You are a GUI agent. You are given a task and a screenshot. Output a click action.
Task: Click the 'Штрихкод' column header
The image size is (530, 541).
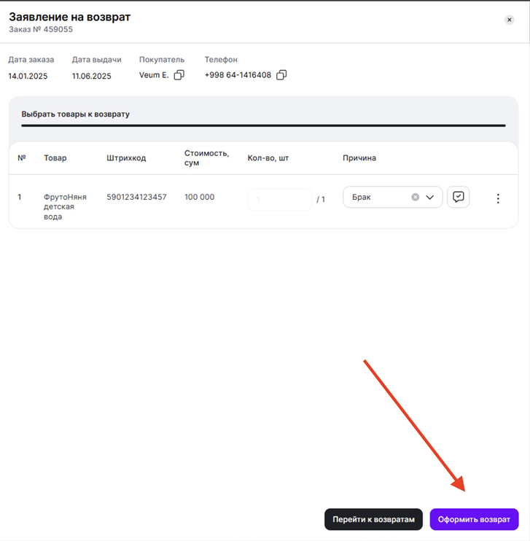(x=126, y=158)
